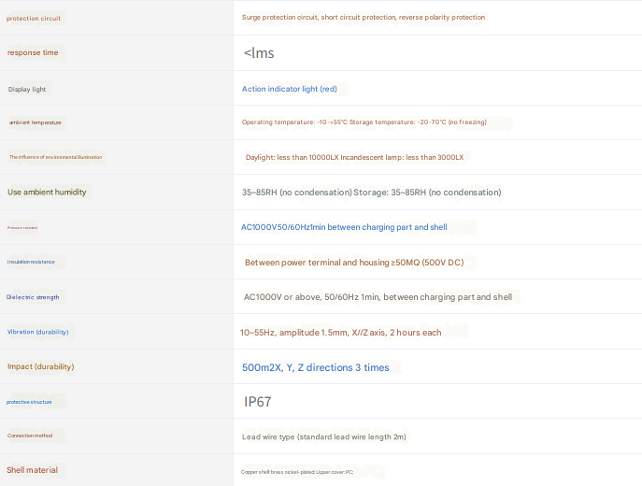Select the daylight illumination limit text

[354, 158]
